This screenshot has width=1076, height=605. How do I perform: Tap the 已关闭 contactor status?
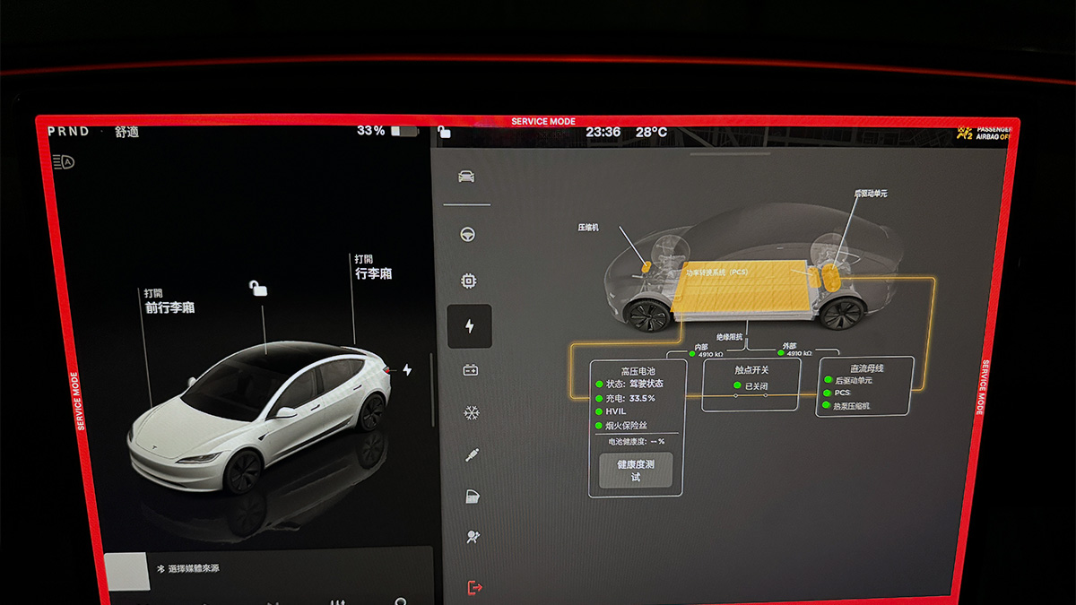coord(751,385)
